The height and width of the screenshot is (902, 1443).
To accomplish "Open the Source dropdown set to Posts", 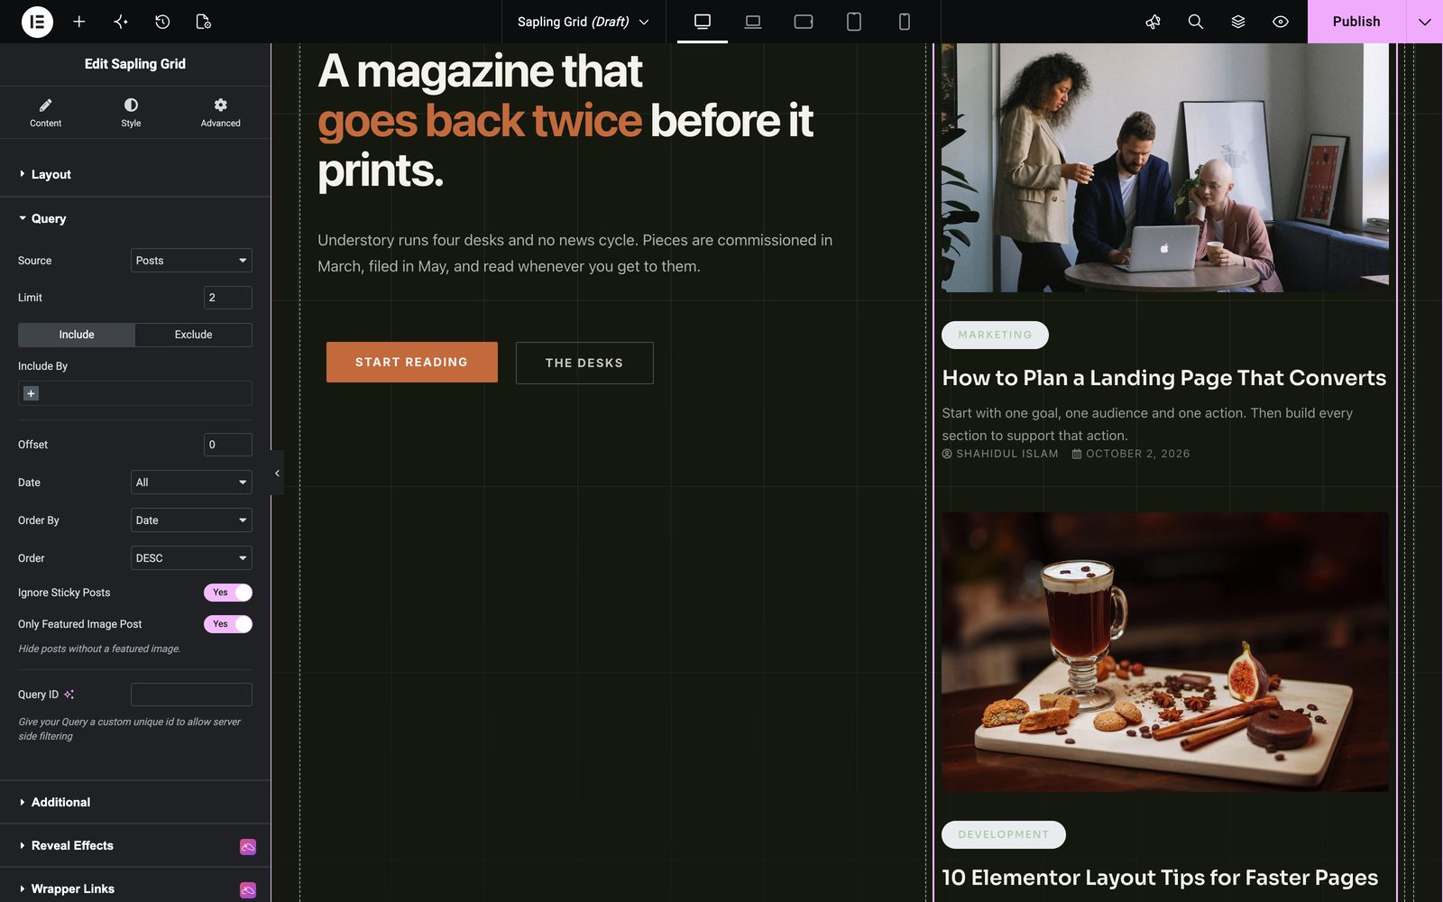I will [191, 261].
